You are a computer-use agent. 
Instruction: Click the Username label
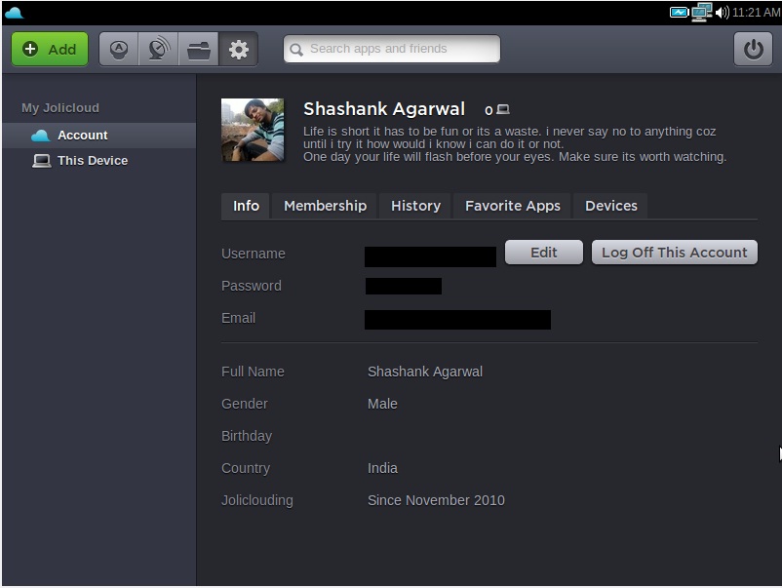click(254, 254)
